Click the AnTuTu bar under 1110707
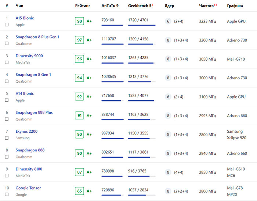 click(112, 44)
